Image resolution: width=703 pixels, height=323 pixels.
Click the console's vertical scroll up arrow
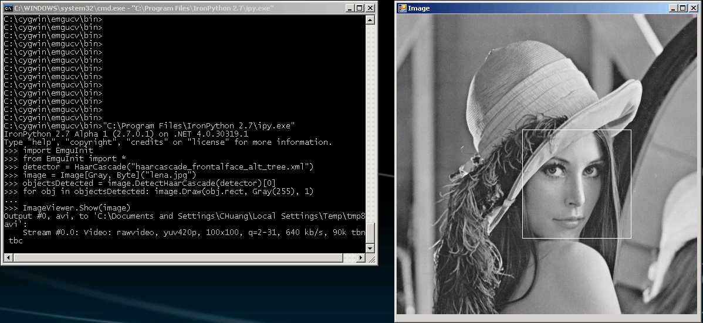click(x=370, y=20)
